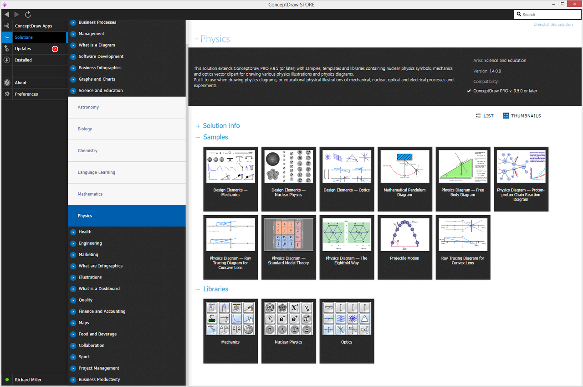Open the Biology solution
583x387 pixels.
point(127,129)
